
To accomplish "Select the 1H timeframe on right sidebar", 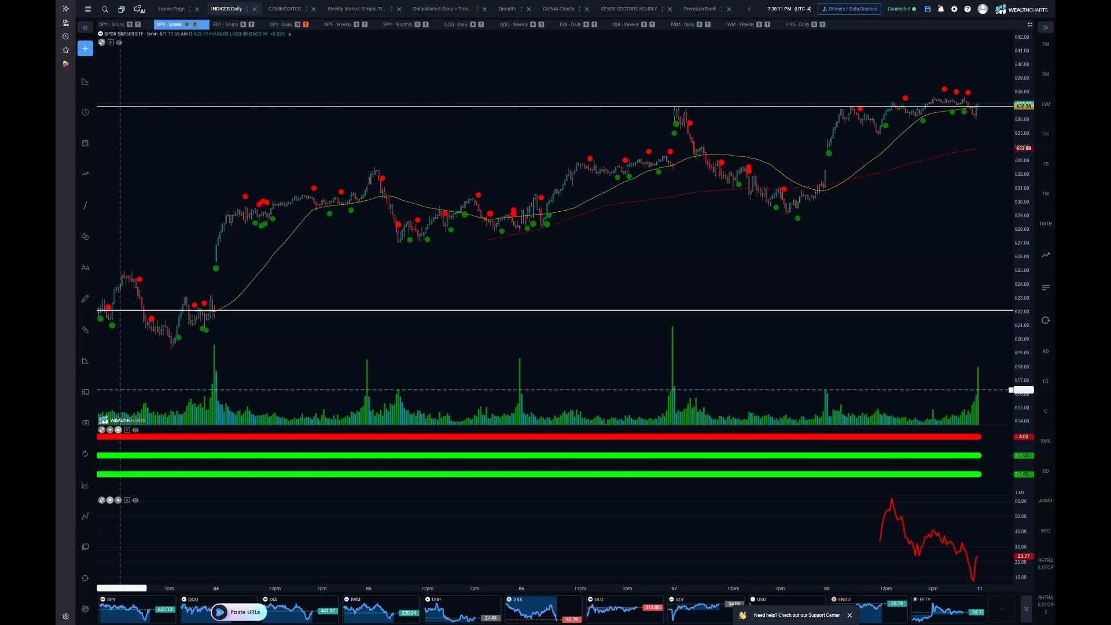I will [1046, 134].
